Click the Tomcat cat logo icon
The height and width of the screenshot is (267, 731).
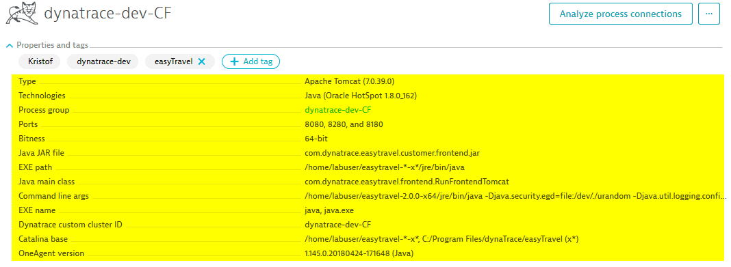21,14
